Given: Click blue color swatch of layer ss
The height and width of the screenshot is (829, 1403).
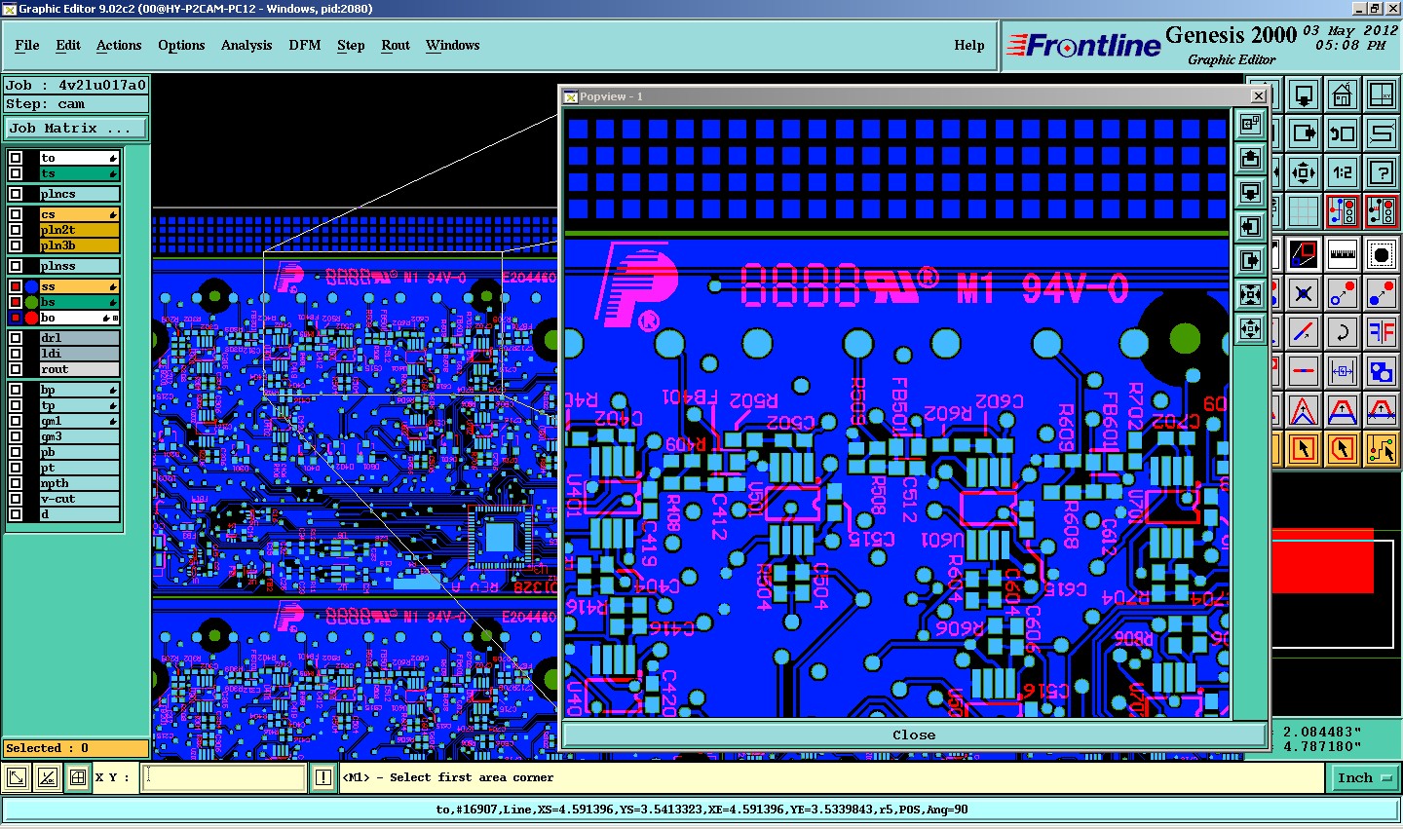Looking at the screenshot, I should tap(31, 286).
